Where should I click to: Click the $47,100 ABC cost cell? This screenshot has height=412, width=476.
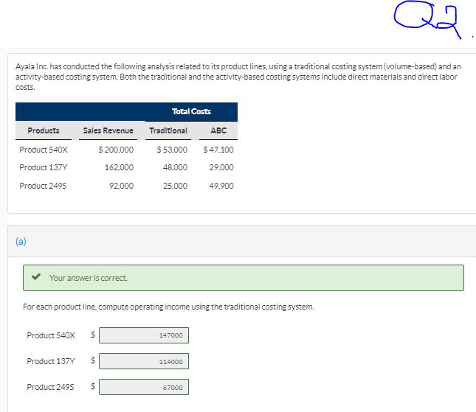pyautogui.click(x=218, y=150)
